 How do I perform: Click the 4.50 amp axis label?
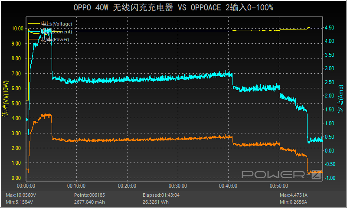(330, 28)
